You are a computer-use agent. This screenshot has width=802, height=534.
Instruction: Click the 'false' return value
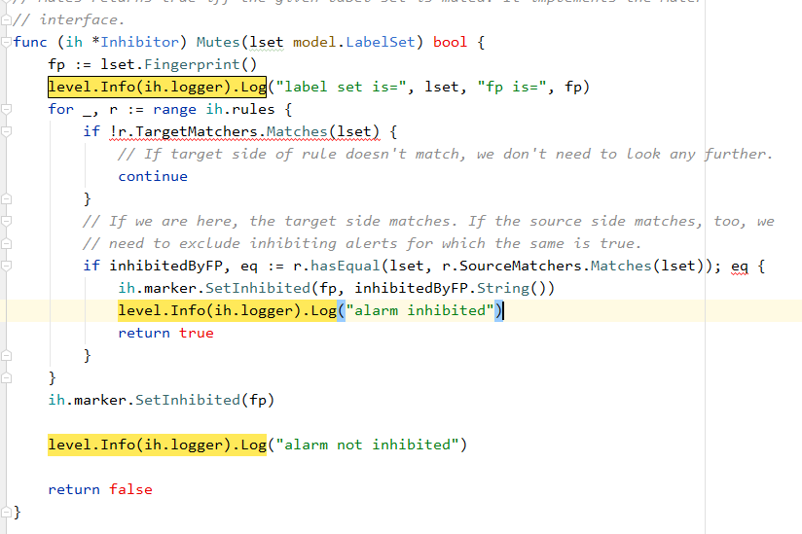coord(131,489)
